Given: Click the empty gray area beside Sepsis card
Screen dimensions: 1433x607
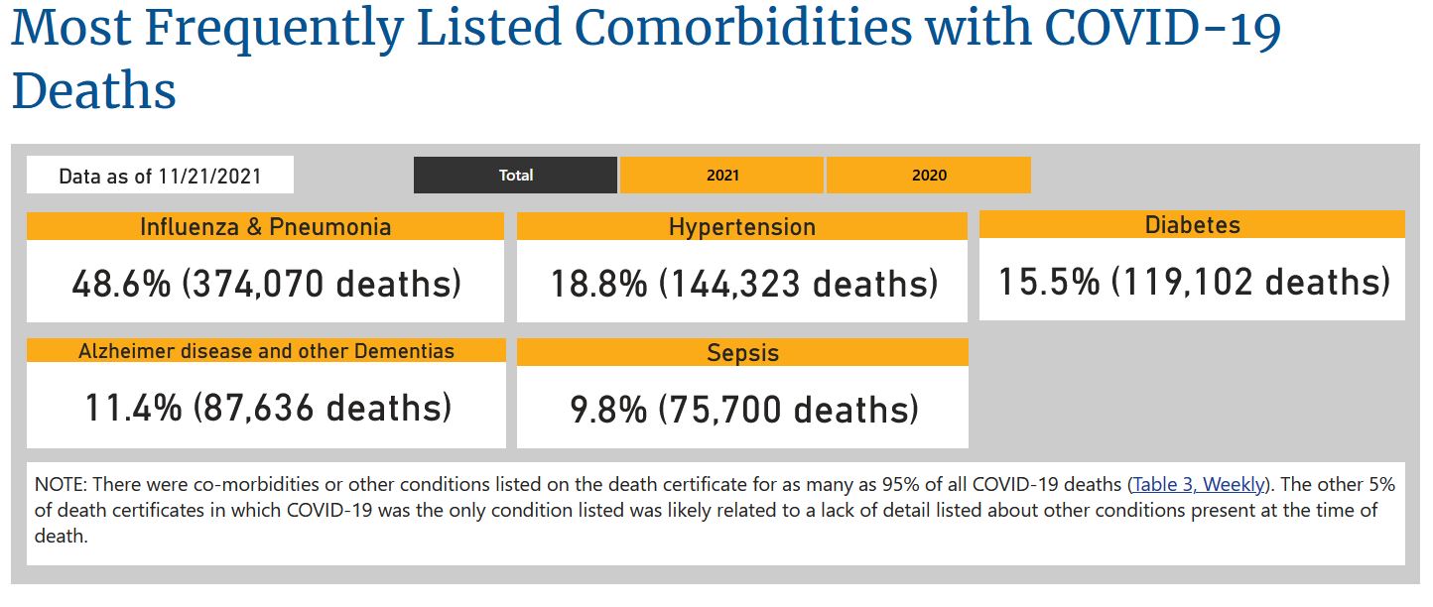Looking at the screenshot, I should point(1192,393).
